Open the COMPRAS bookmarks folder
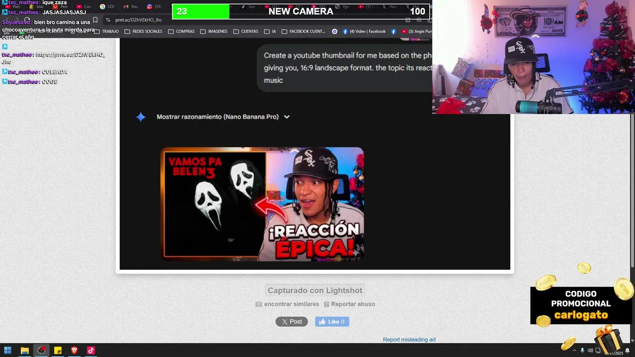Image resolution: width=635 pixels, height=357 pixels. [181, 31]
